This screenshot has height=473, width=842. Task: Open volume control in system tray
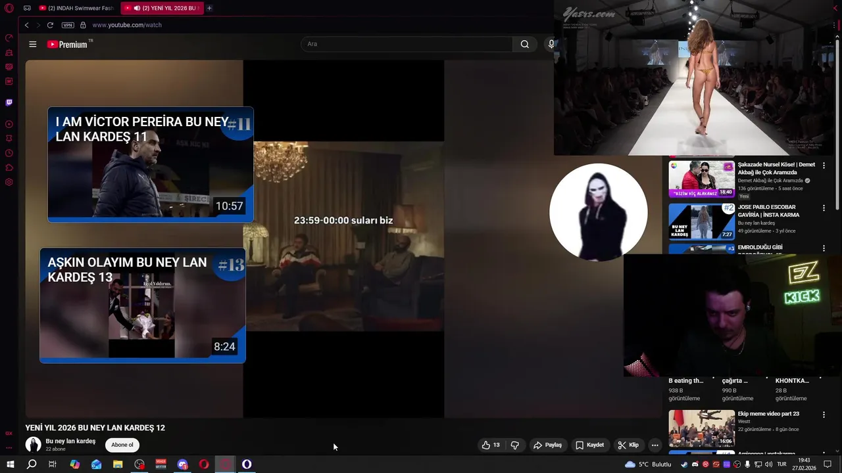click(x=768, y=464)
